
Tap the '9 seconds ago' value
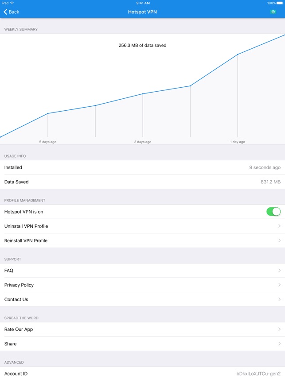click(x=265, y=167)
